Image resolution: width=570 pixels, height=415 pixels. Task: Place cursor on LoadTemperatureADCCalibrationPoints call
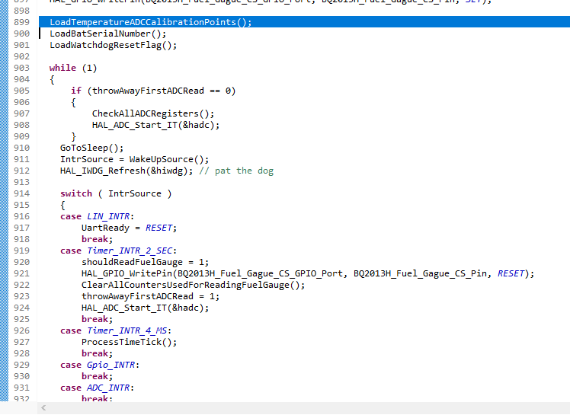tap(145, 22)
